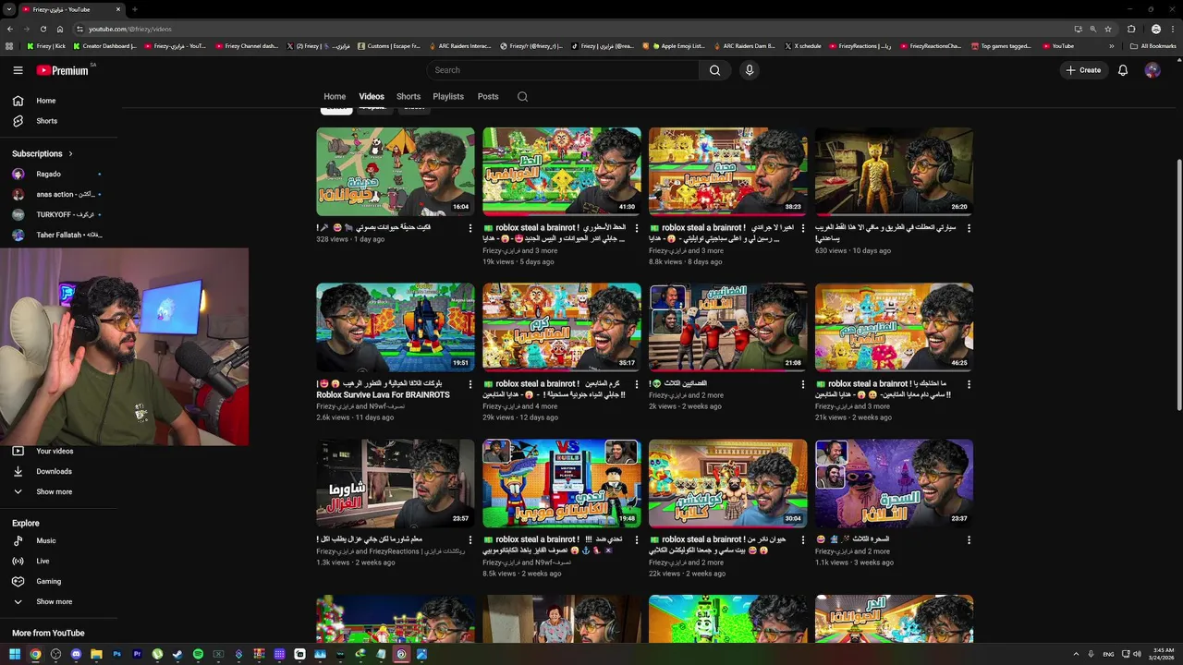1183x665 pixels.
Task: Switch to the Posts tab
Action: [488, 96]
